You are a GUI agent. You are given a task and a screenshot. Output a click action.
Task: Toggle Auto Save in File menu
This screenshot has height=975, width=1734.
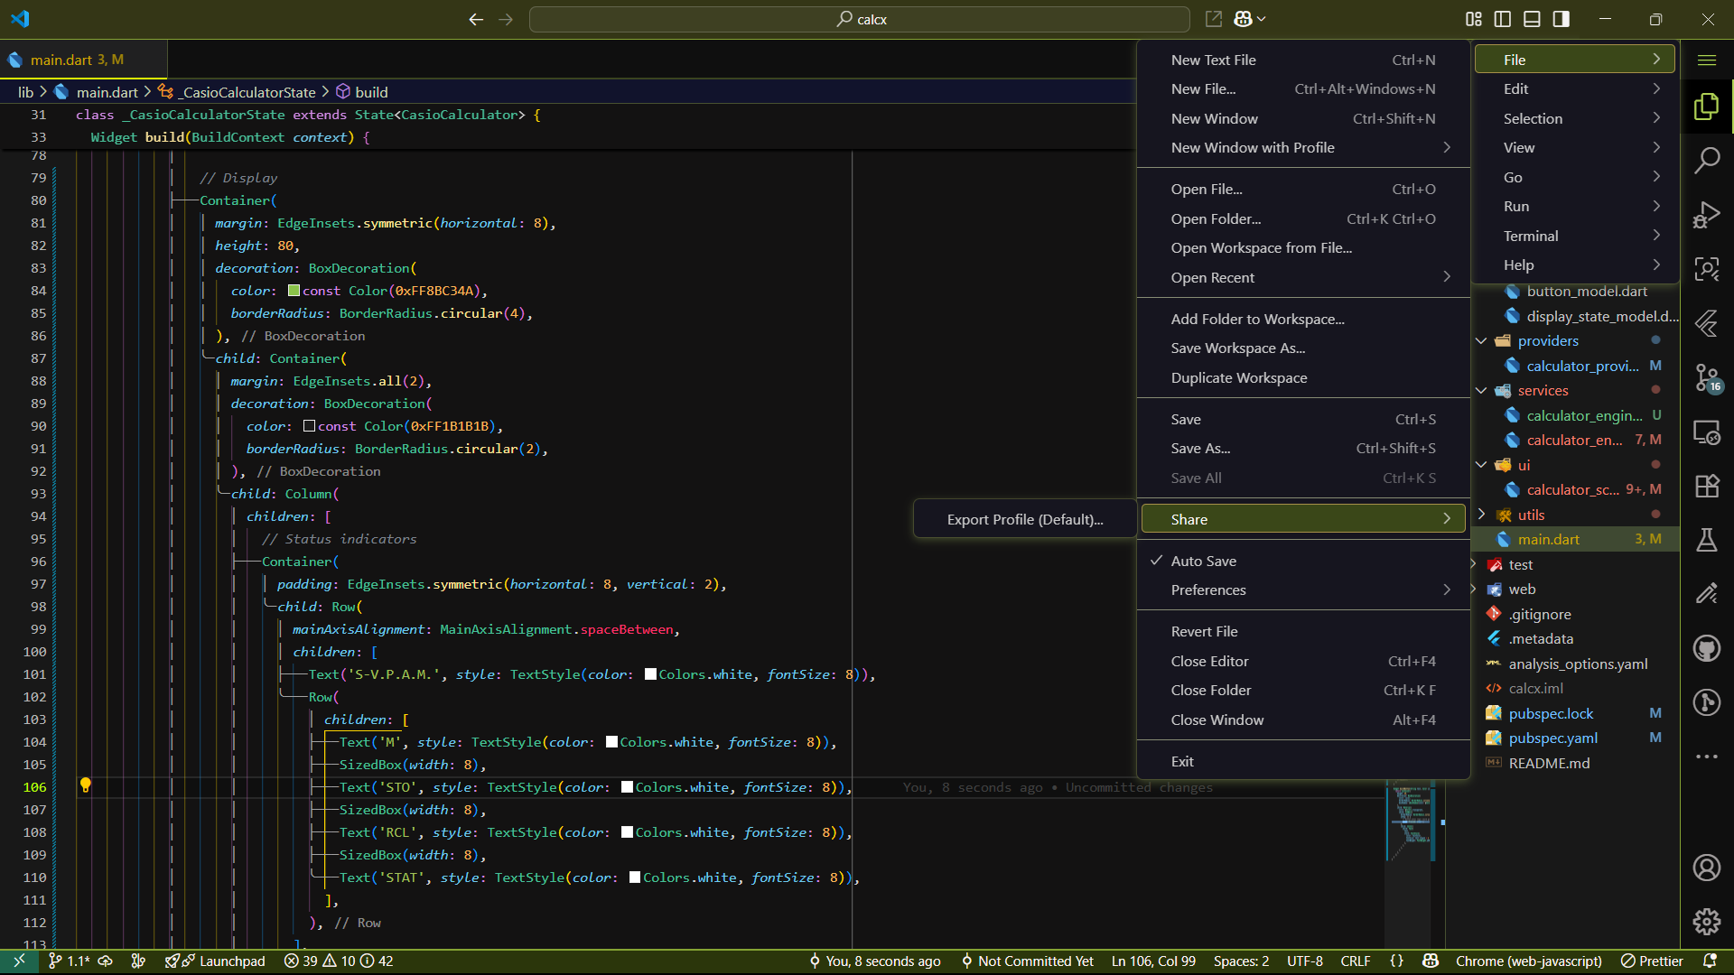pos(1203,561)
